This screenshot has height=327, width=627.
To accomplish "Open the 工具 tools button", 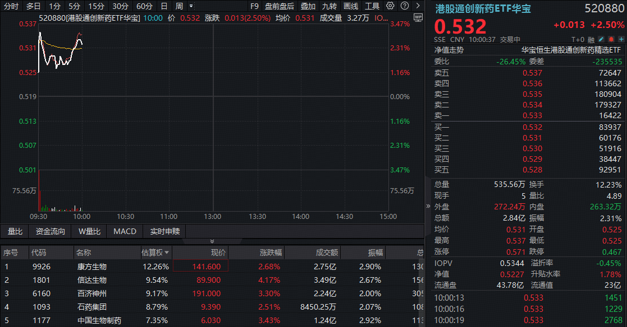I will 372,6.
